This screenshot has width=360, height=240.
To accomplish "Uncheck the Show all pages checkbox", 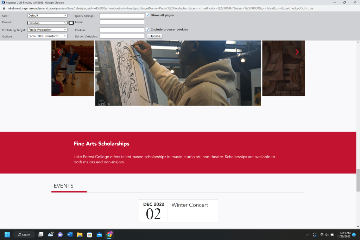I will (x=148, y=15).
